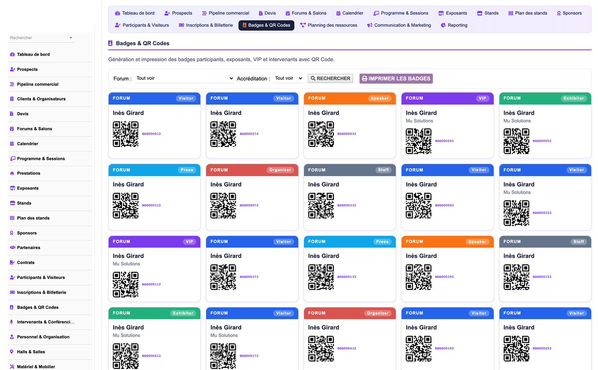Click the Partenaires sidebar icon
Image resolution: width=598 pixels, height=370 pixels.
tap(12, 247)
